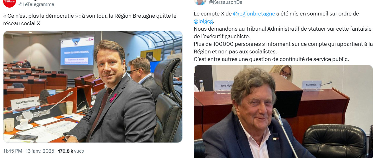
Task: Click the 'continuité de service public' sentence
Action: [271, 59]
